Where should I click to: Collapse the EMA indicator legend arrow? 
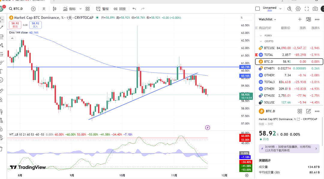(12, 38)
